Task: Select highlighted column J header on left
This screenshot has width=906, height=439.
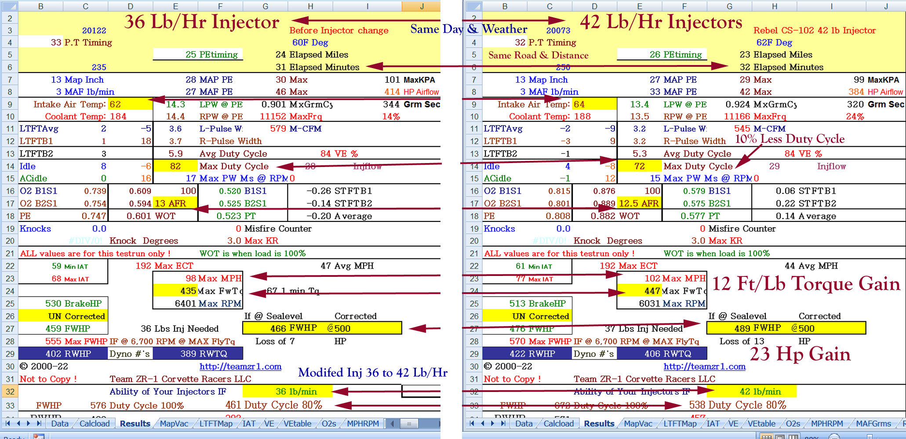Action: [x=421, y=6]
